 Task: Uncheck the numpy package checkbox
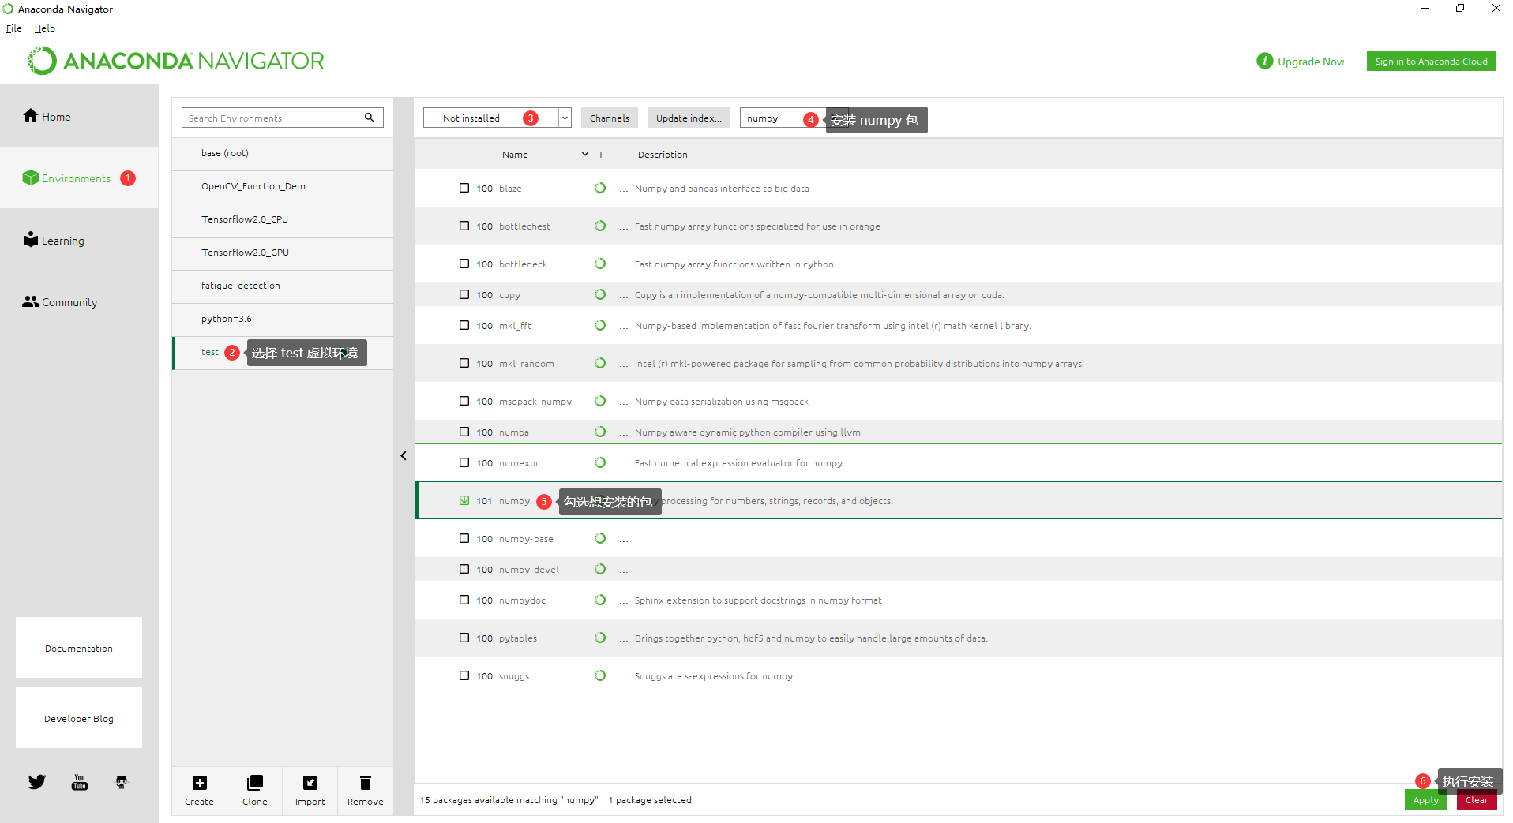(x=464, y=500)
